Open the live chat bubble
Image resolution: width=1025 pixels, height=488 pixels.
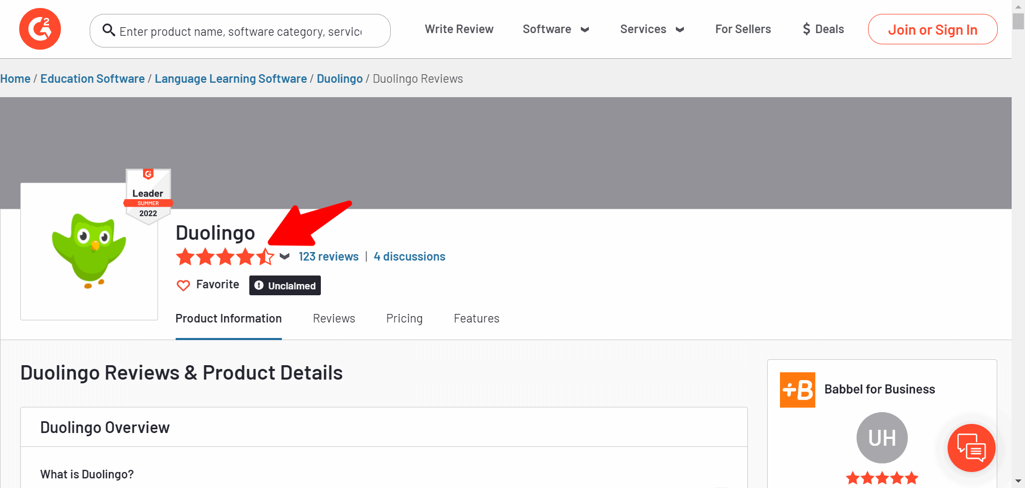click(971, 447)
